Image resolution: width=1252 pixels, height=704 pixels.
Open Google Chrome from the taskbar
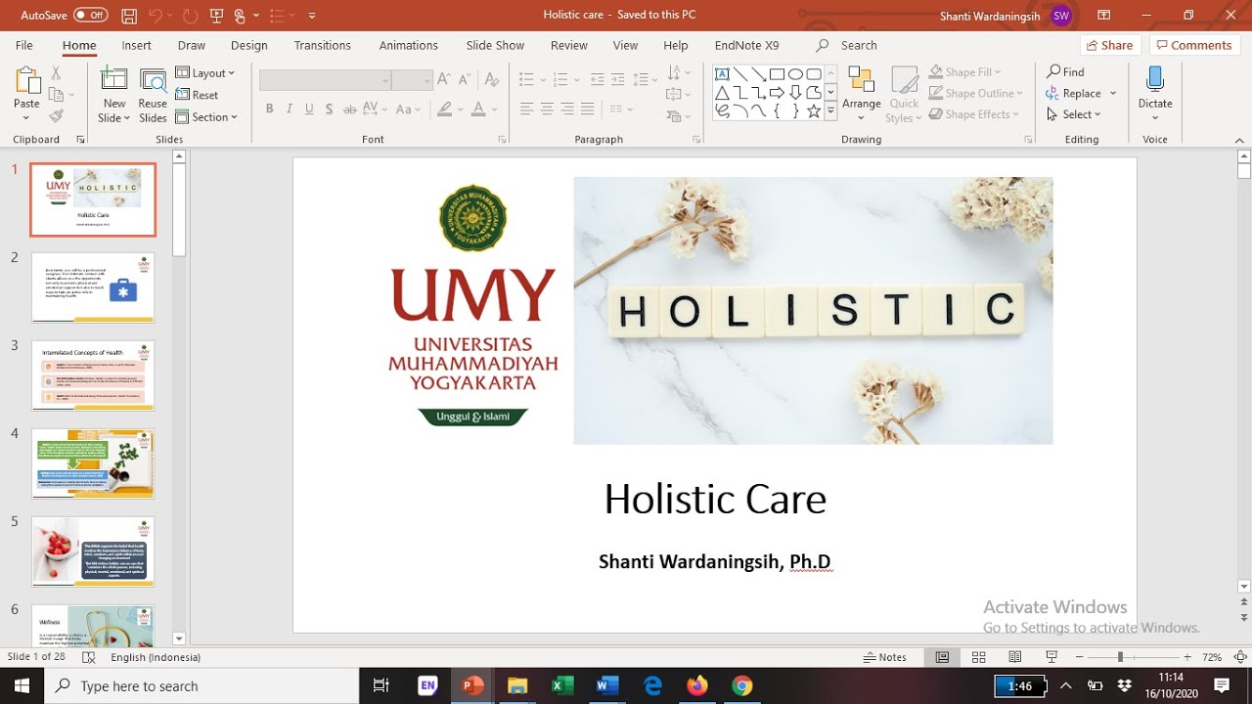741,685
